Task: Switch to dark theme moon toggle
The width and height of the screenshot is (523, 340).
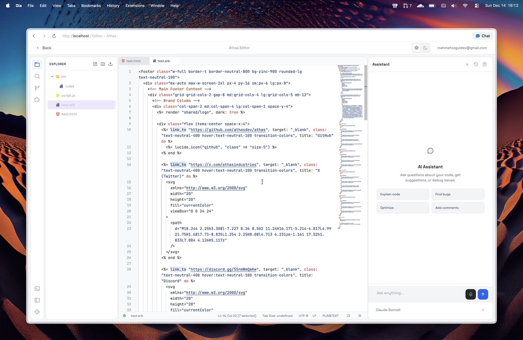Action: coord(425,48)
